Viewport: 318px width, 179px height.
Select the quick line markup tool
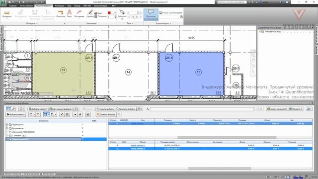point(38,114)
